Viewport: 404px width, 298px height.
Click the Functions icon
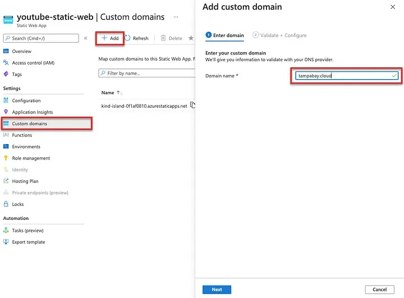[6, 135]
